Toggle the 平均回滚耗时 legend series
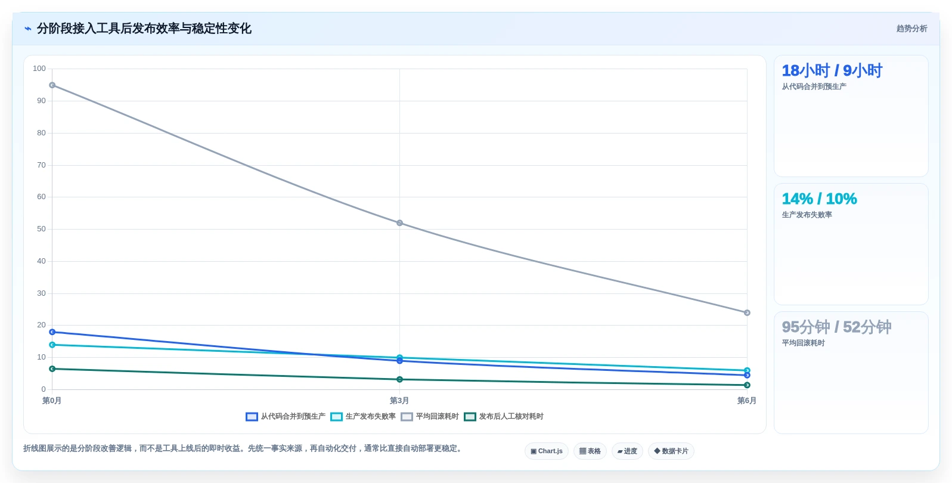This screenshot has width=952, height=483. [430, 417]
